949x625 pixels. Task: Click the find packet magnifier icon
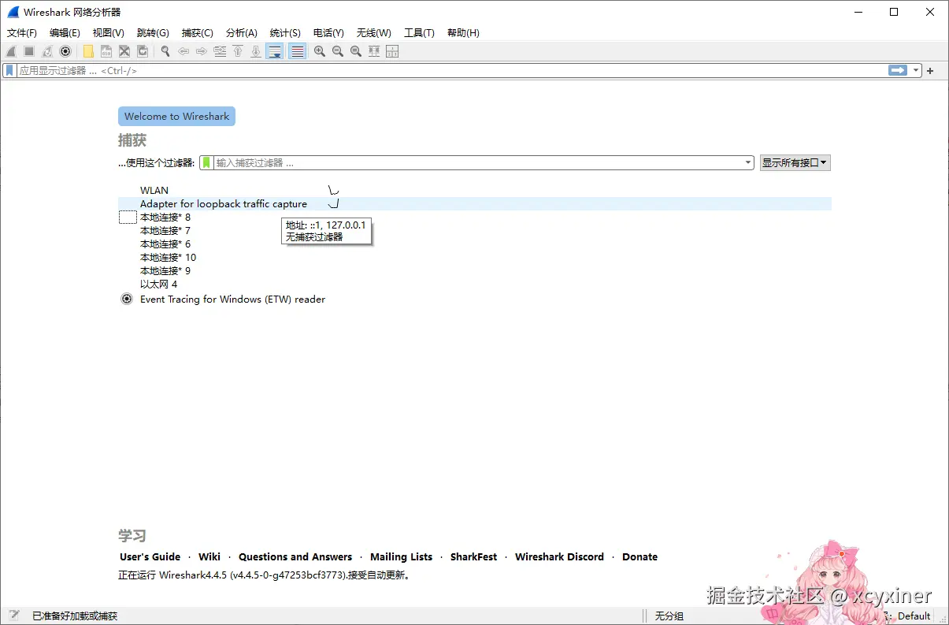click(165, 51)
